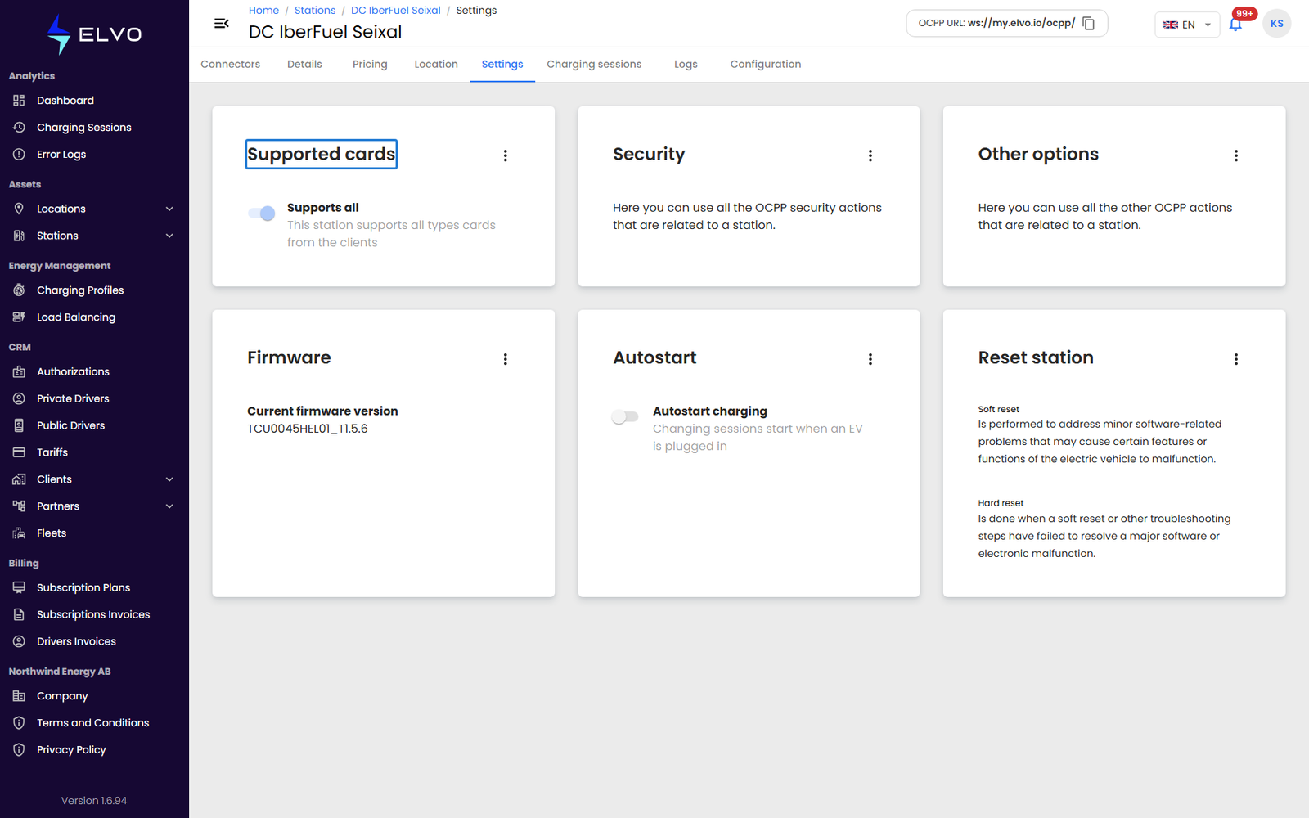
Task: Collapse the sidebar with hamburger icon
Action: click(221, 24)
